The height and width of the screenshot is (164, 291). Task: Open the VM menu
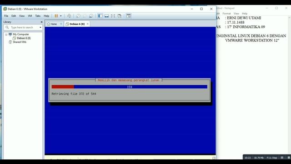coord(30,16)
